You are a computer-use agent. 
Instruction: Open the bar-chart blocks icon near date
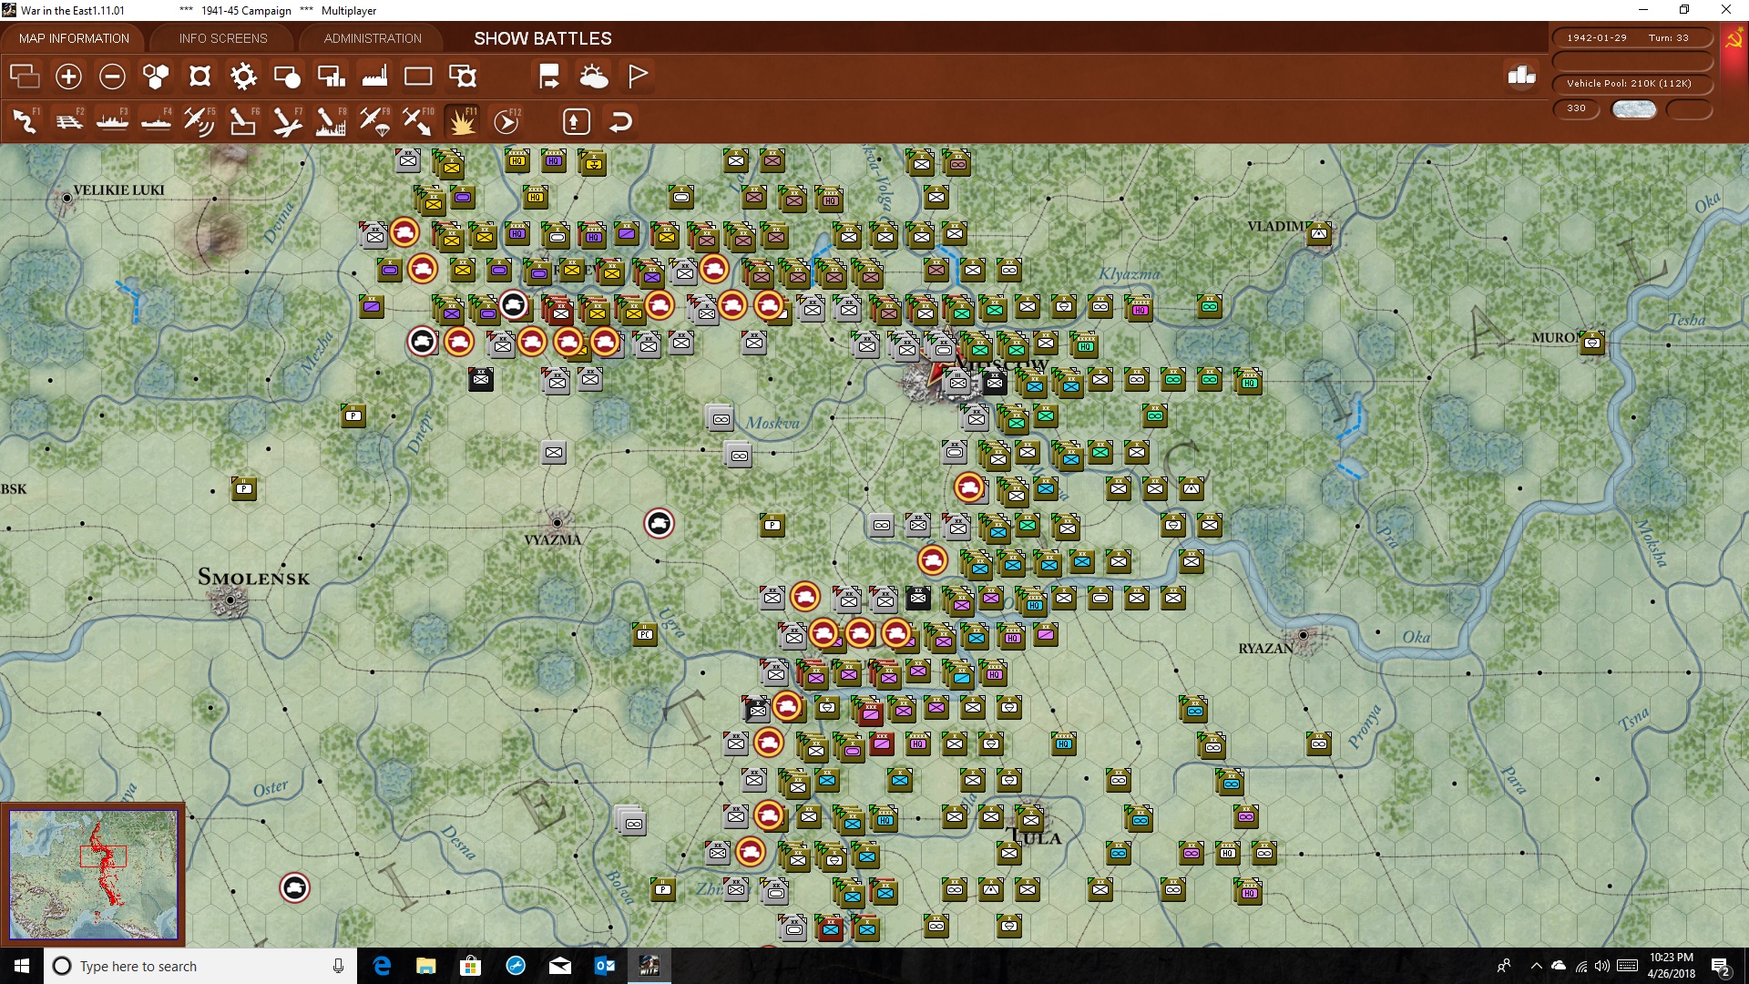[1521, 76]
